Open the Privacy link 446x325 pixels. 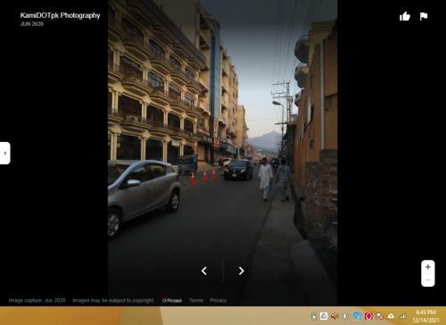pyautogui.click(x=219, y=300)
